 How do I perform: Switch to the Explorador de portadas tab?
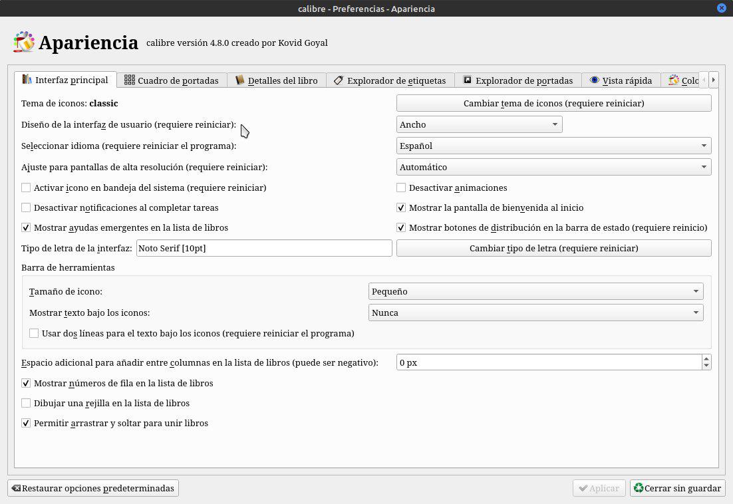518,80
